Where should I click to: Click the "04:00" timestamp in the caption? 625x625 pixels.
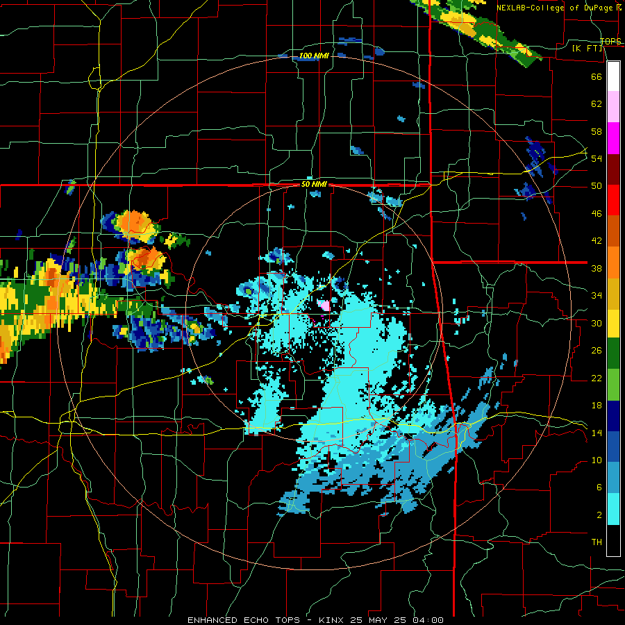[x=428, y=620]
